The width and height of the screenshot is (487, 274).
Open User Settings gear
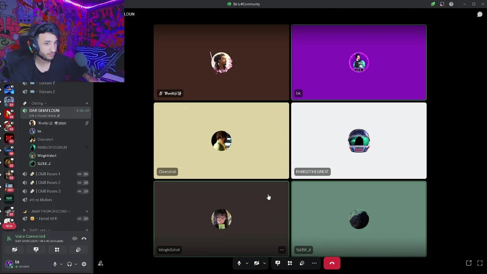pos(84,264)
